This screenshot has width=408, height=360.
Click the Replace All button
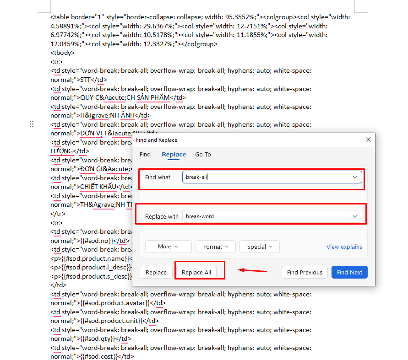[196, 272]
